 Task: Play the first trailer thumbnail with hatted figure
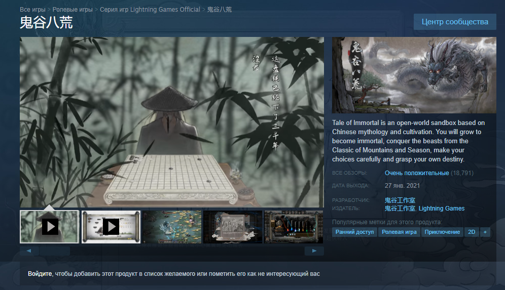(x=49, y=227)
